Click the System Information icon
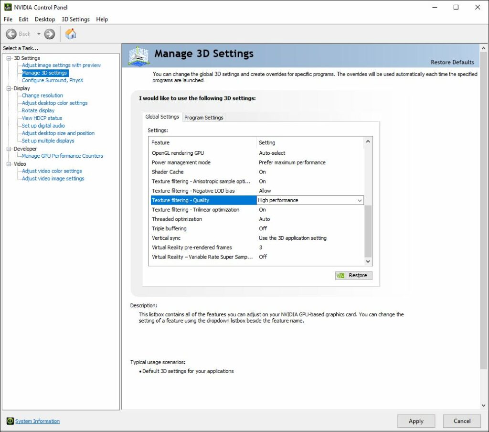 coord(10,421)
